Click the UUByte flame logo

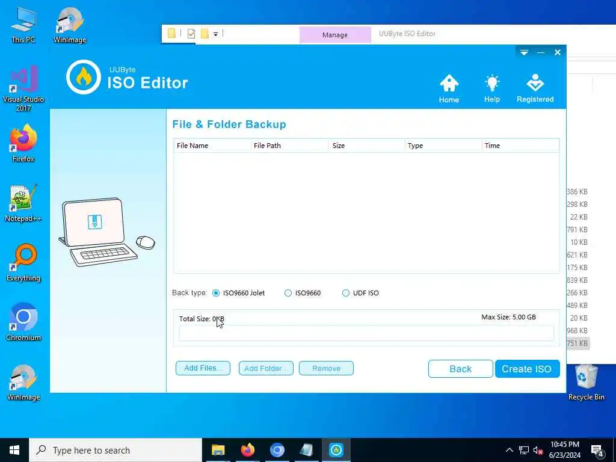click(84, 77)
